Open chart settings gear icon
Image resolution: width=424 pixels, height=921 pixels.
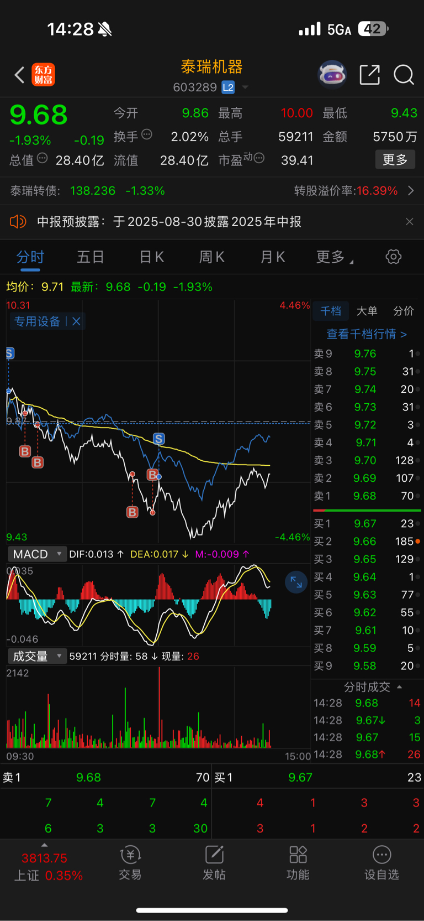coord(394,257)
